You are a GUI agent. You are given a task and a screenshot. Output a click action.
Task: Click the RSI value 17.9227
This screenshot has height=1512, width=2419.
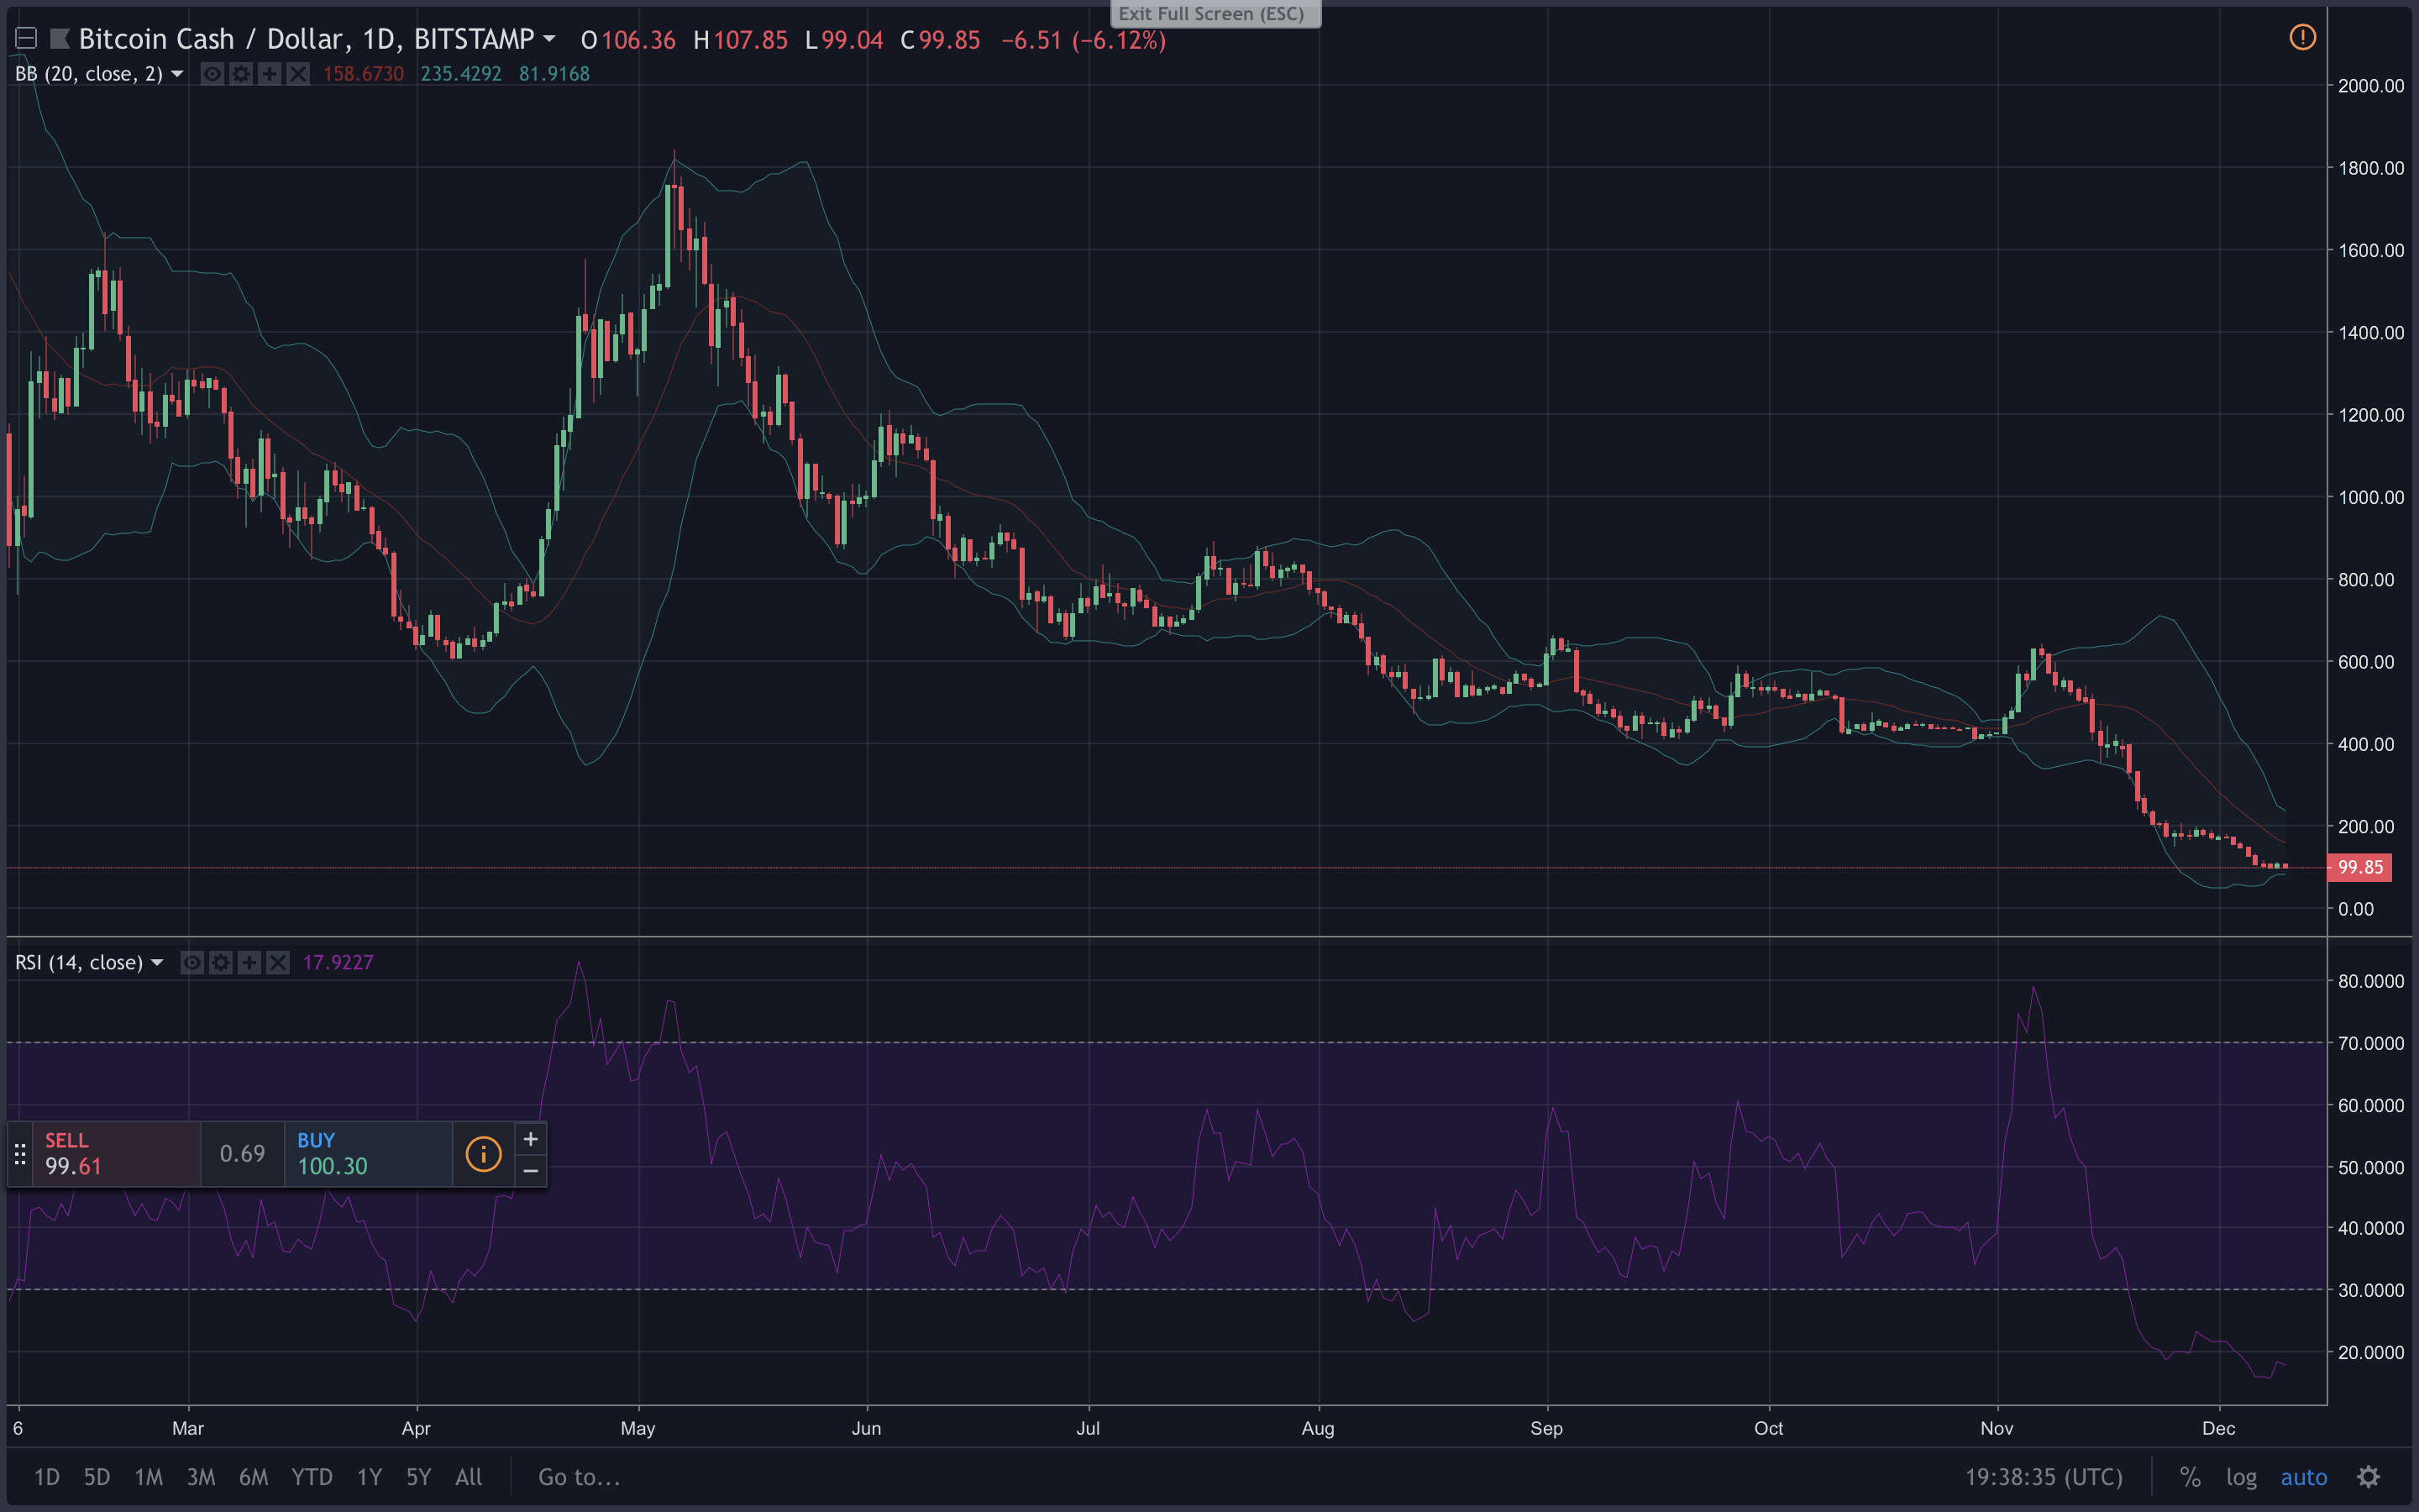338,962
